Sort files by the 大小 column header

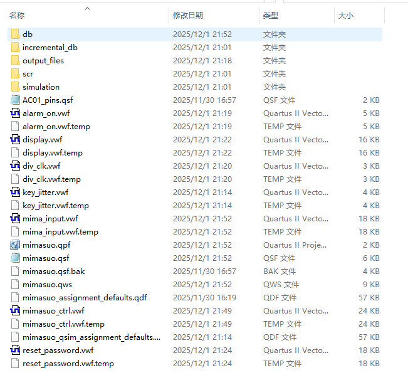click(x=345, y=15)
